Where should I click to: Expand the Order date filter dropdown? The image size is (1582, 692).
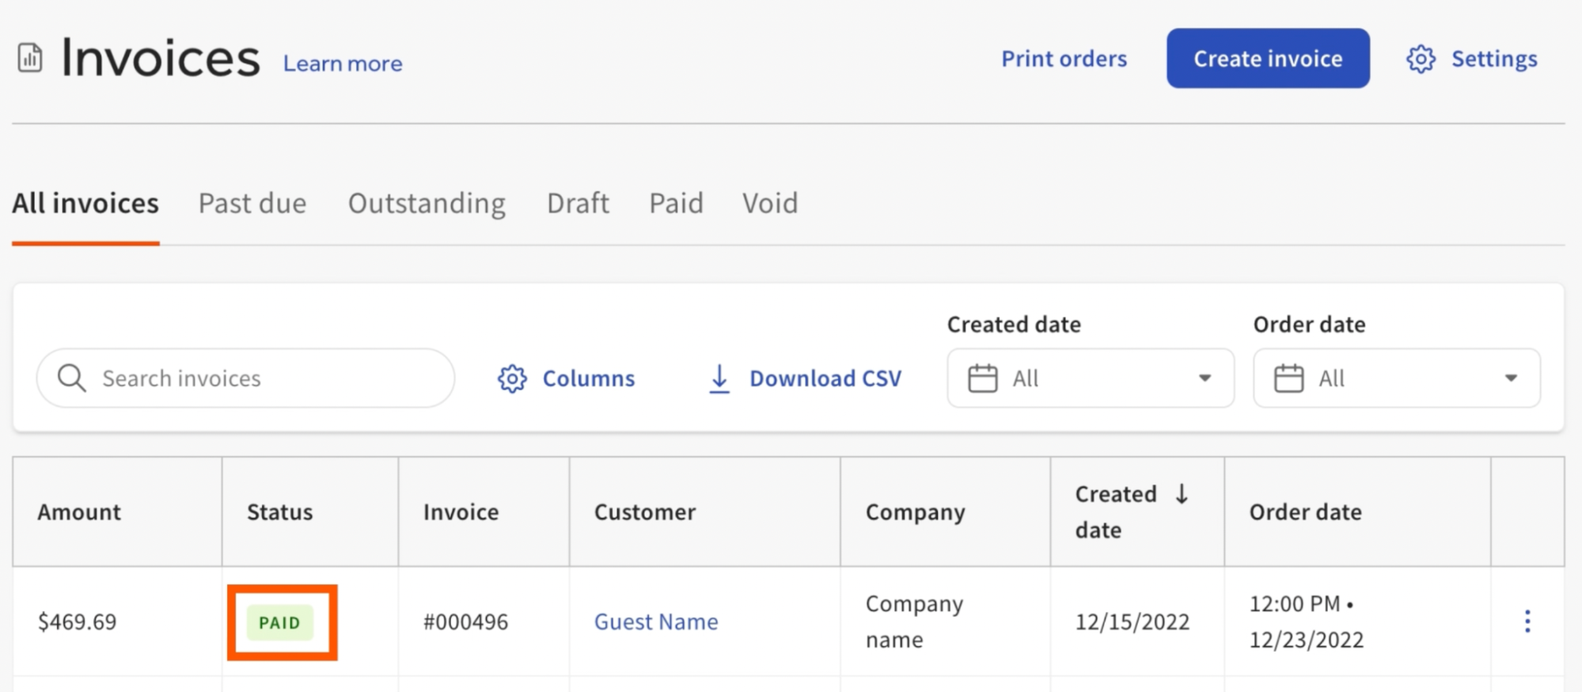(1510, 378)
